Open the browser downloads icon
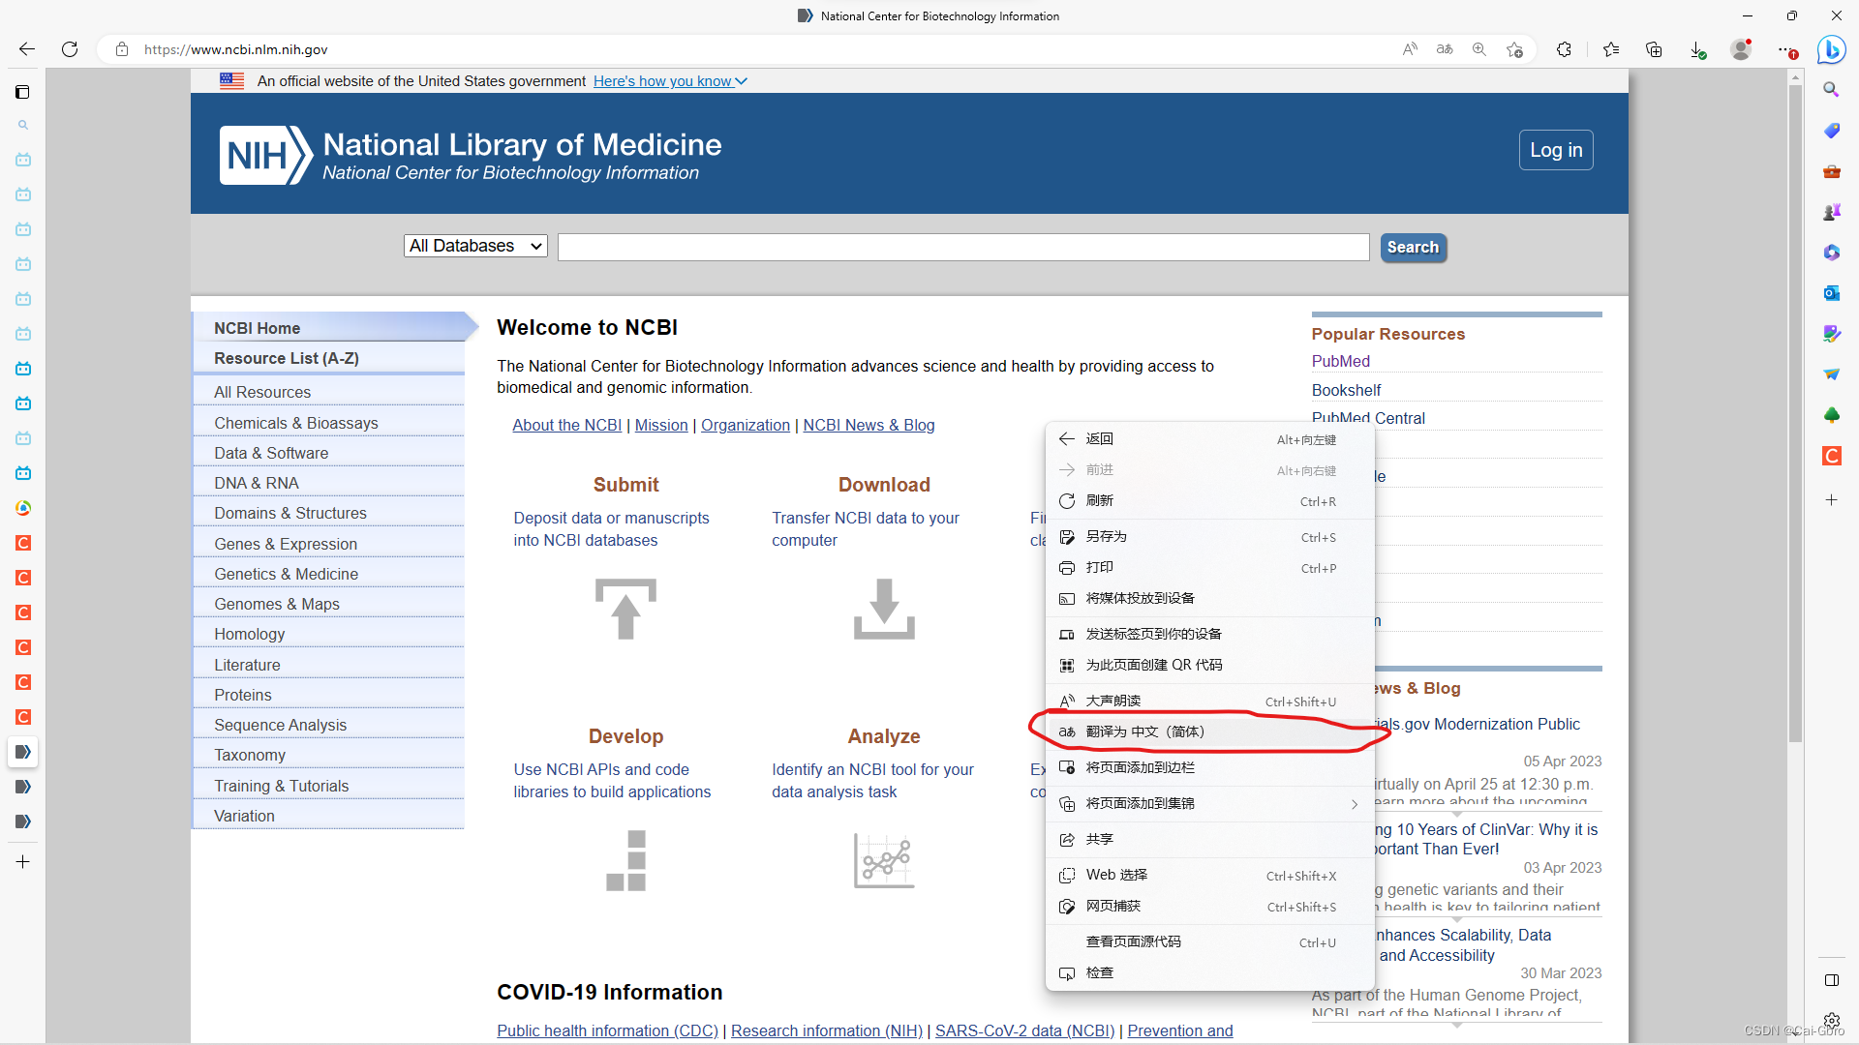This screenshot has height=1045, width=1859. pos(1697,49)
